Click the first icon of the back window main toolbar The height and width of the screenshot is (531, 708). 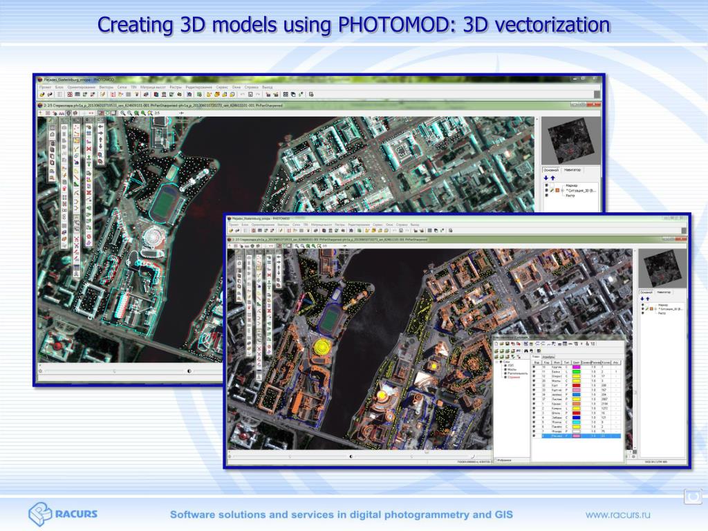click(x=42, y=94)
